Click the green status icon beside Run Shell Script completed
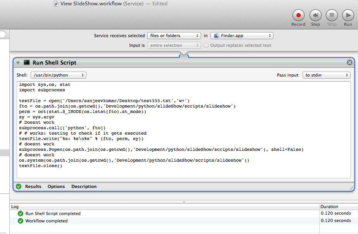 pyautogui.click(x=20, y=213)
